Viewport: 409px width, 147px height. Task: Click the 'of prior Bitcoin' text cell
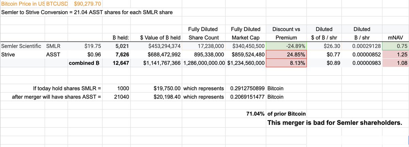tap(287, 114)
